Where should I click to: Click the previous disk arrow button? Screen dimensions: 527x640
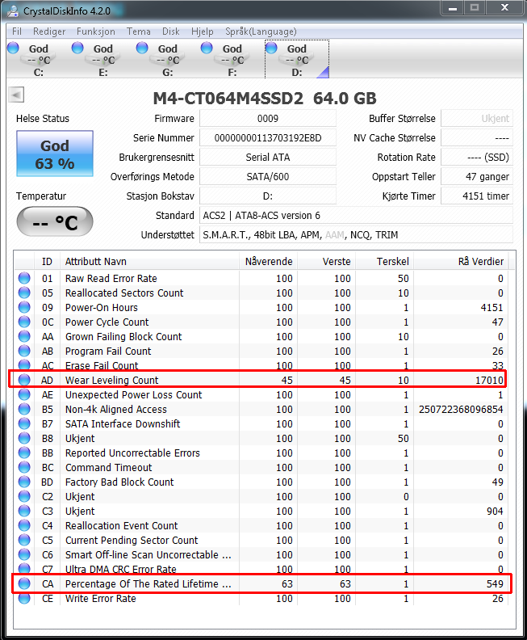tap(16, 95)
